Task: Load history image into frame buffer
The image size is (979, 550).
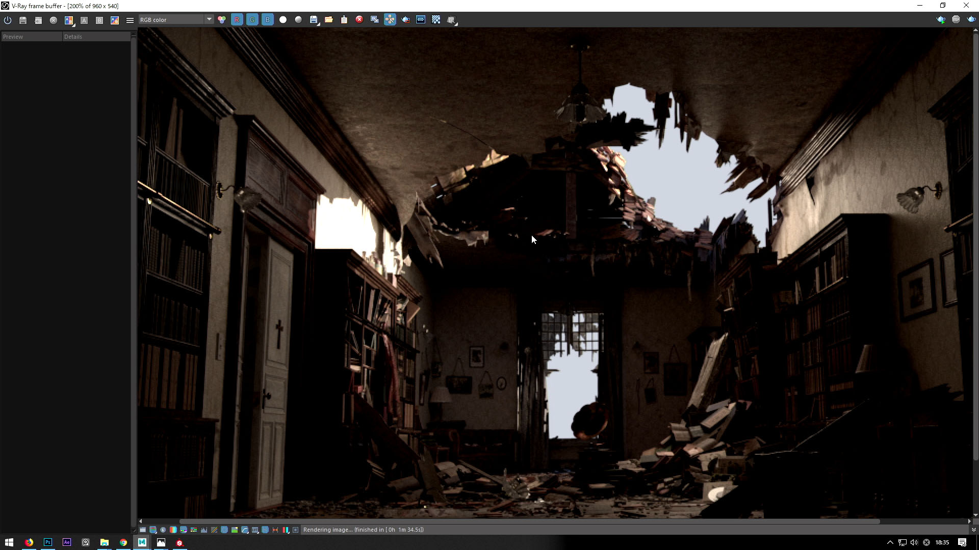Action: tap(38, 20)
